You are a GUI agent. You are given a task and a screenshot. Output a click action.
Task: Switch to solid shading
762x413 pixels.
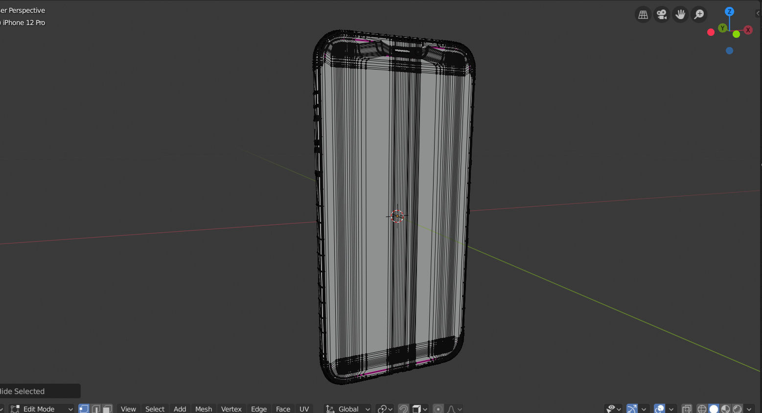click(714, 409)
